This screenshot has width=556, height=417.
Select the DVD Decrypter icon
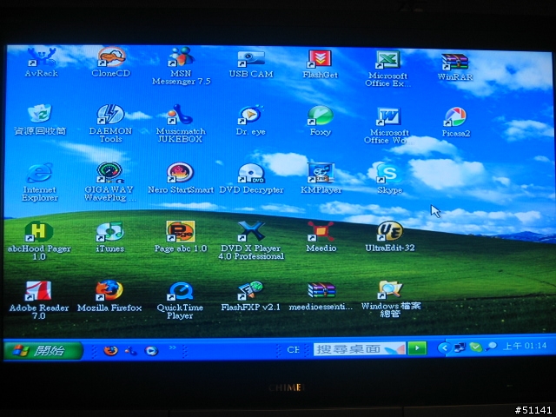click(251, 178)
